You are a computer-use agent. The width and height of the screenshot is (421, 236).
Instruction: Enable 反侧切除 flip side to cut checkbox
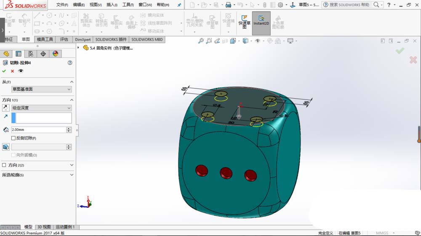13,138
